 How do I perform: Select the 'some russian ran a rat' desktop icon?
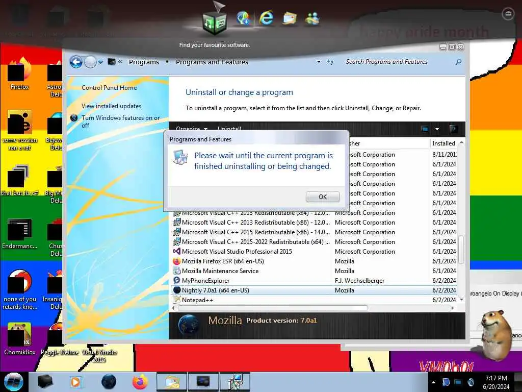pos(19,130)
